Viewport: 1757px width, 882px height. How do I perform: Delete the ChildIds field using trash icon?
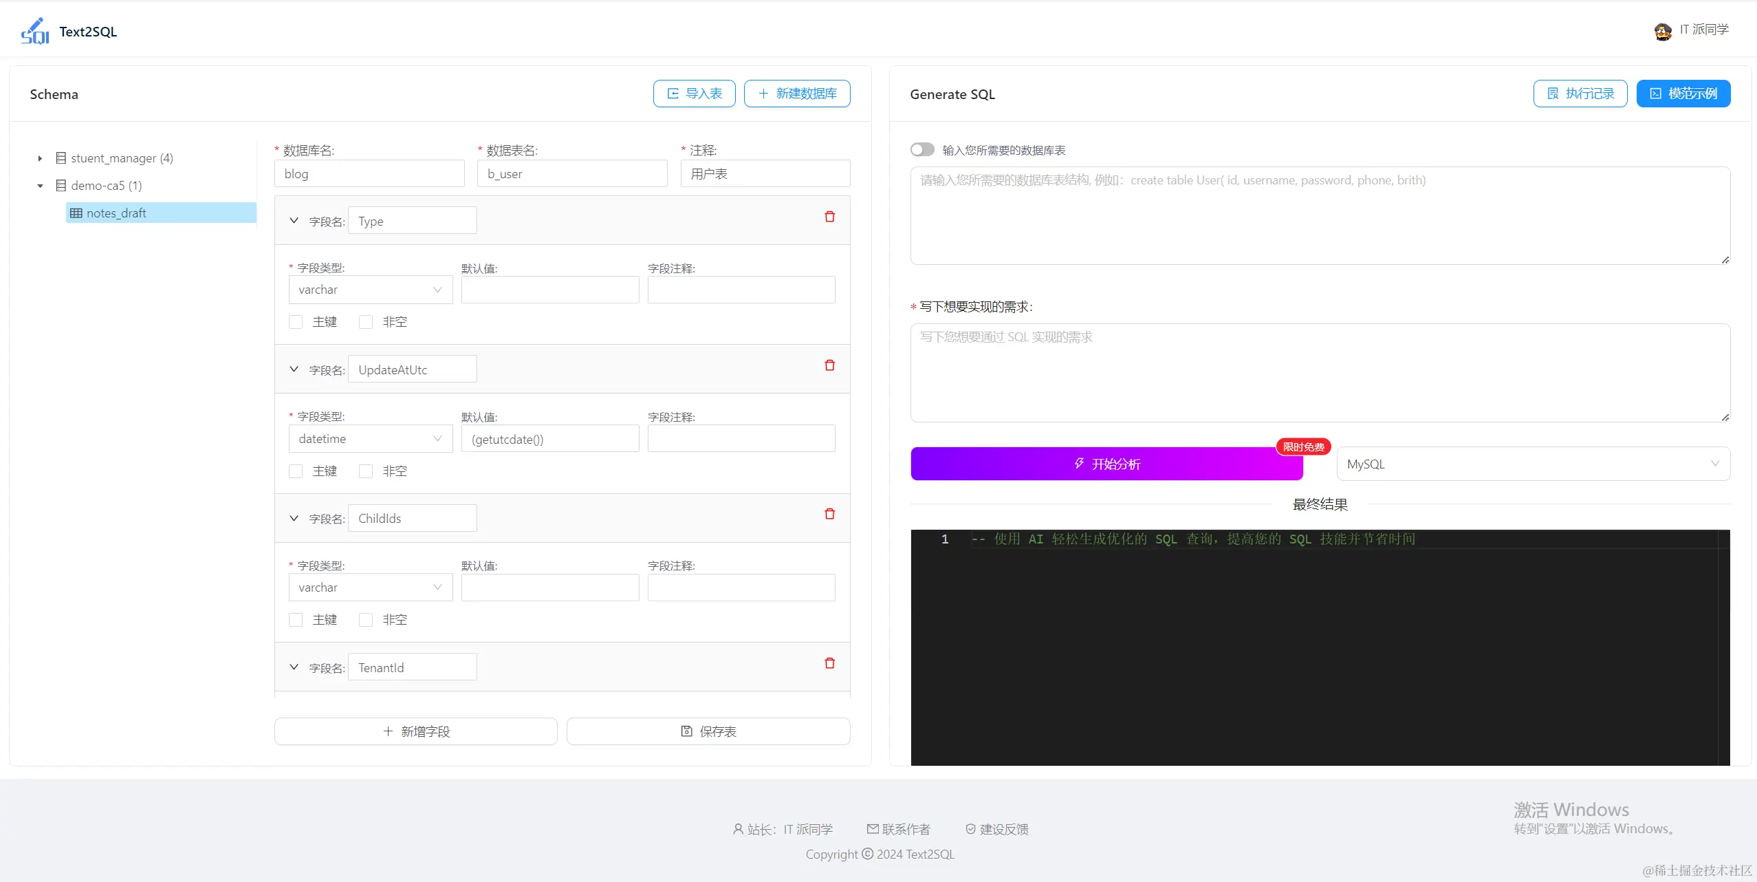pyautogui.click(x=829, y=513)
